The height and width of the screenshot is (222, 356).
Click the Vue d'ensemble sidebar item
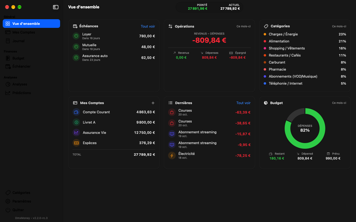coord(31,24)
